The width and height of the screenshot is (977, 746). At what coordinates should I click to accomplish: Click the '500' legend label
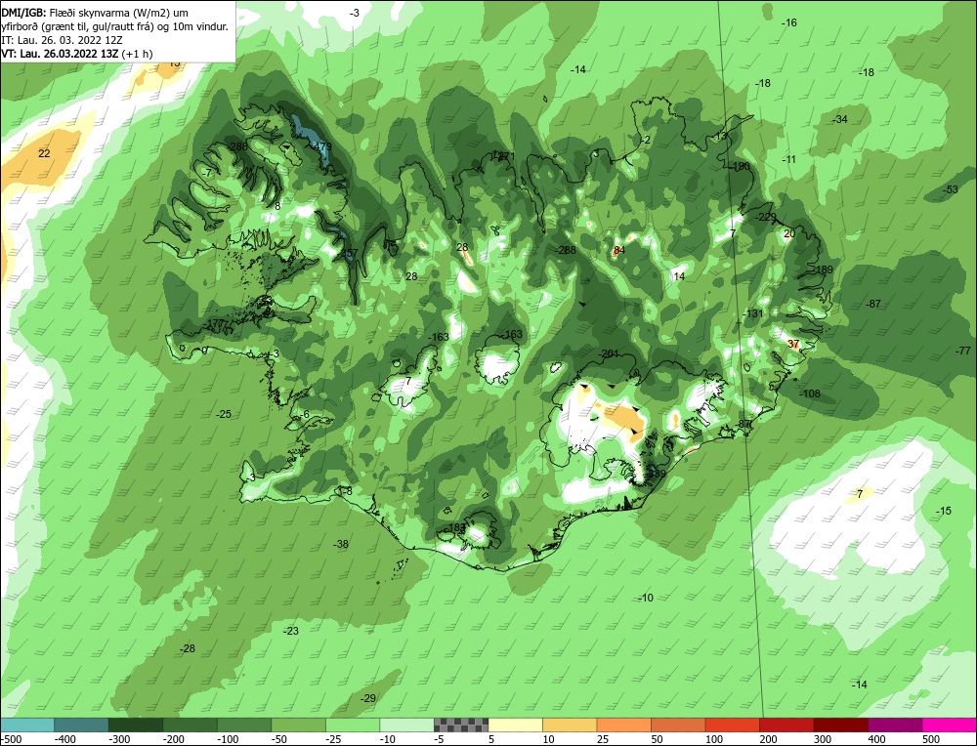click(931, 739)
